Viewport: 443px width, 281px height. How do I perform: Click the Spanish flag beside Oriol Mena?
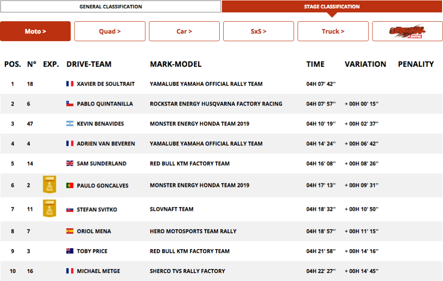coord(70,231)
